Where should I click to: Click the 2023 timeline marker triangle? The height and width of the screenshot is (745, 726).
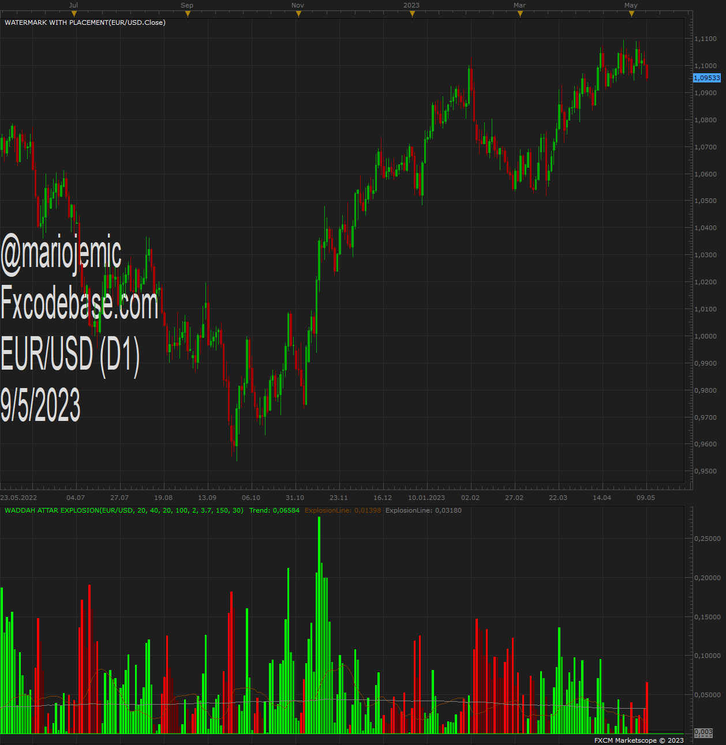tap(412, 14)
